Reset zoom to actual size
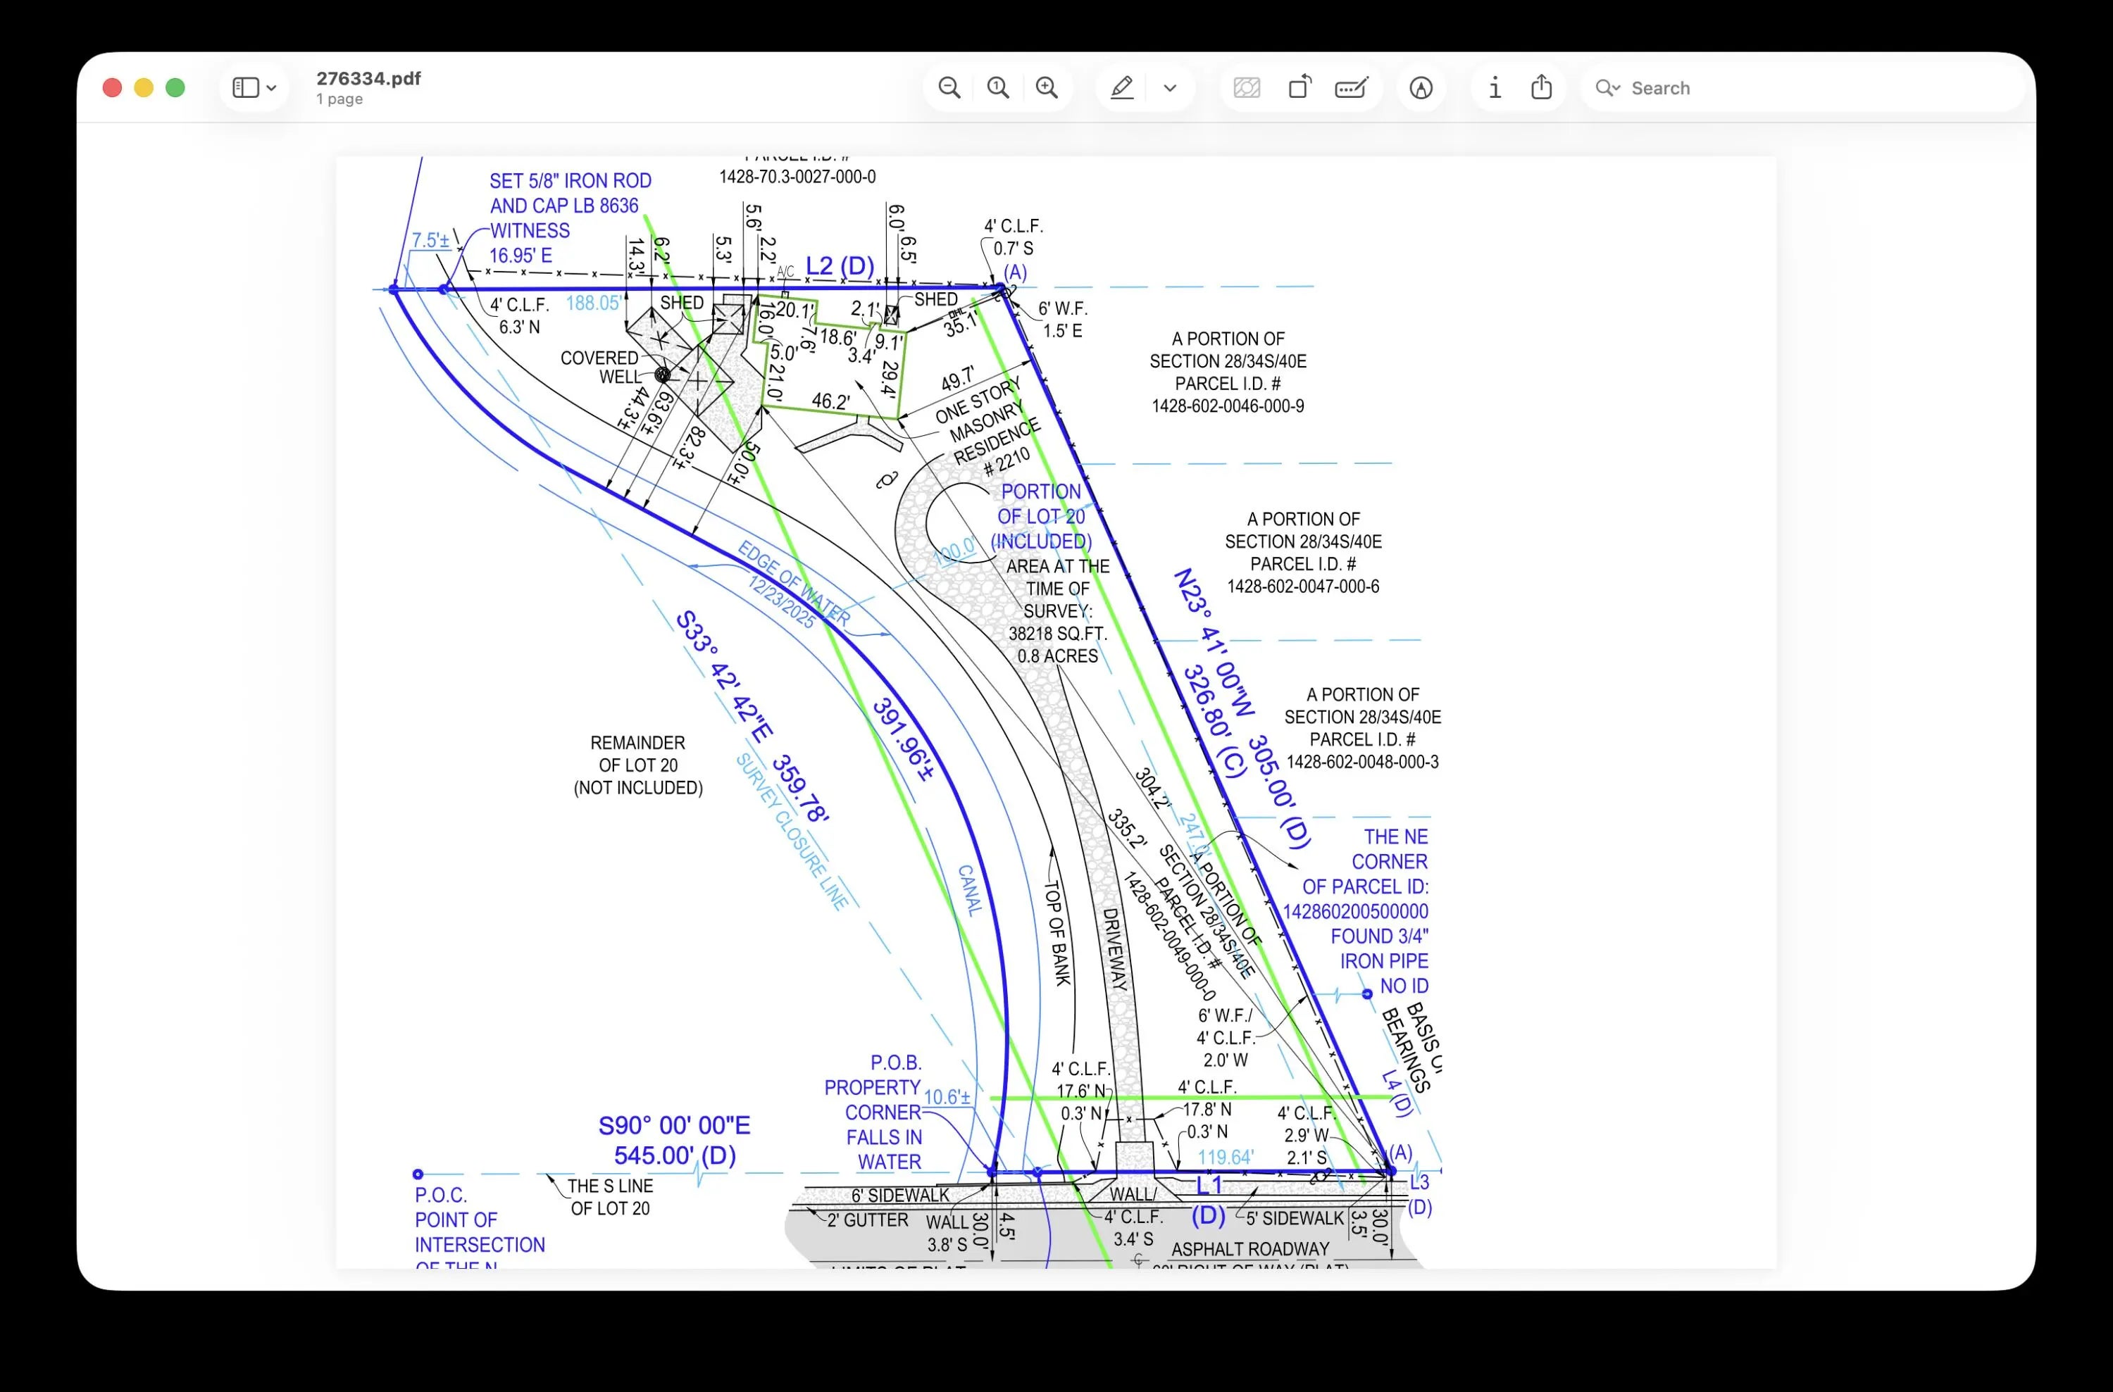The height and width of the screenshot is (1392, 2113). pos(998,88)
